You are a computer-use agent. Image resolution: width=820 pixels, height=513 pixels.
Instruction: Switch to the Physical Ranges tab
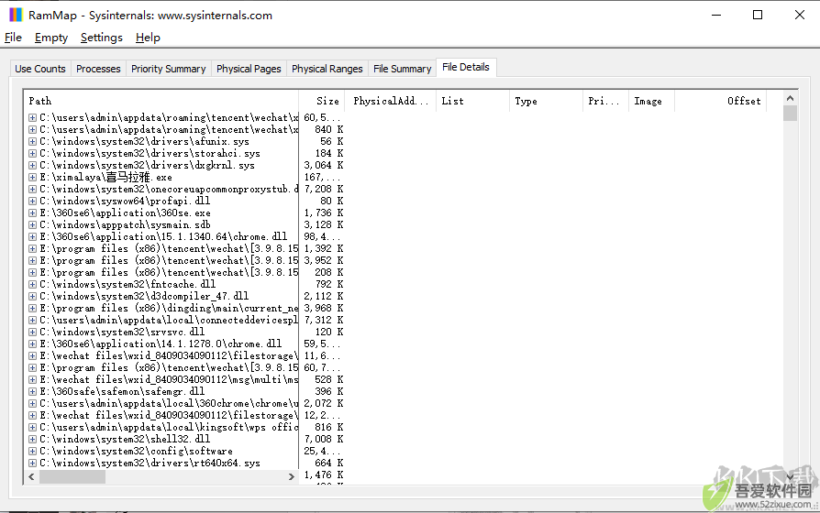[327, 69]
